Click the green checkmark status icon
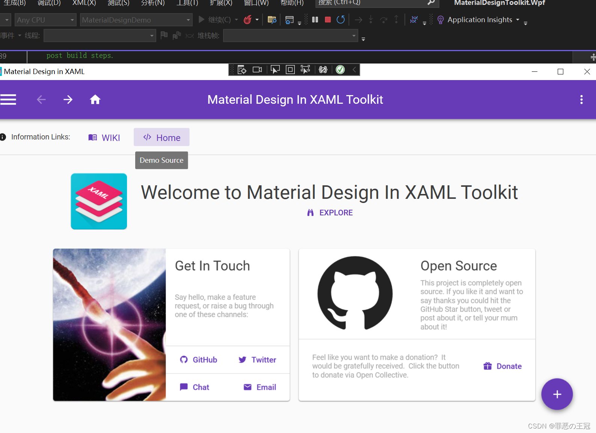Image resolution: width=596 pixels, height=433 pixels. tap(340, 70)
